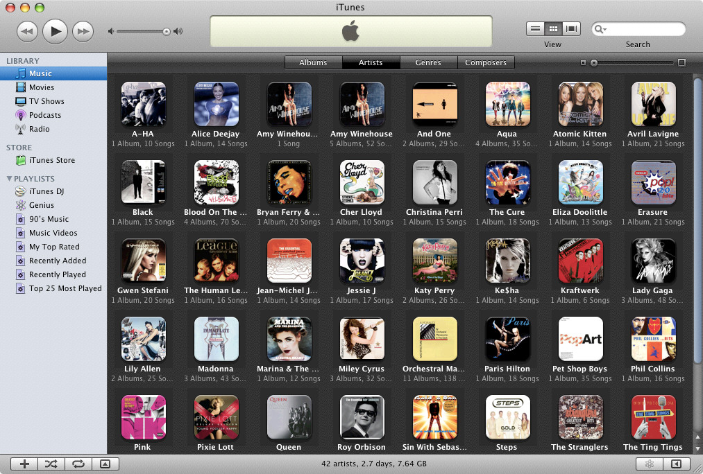Click the loud speaker icon for maximum volume

tap(178, 31)
